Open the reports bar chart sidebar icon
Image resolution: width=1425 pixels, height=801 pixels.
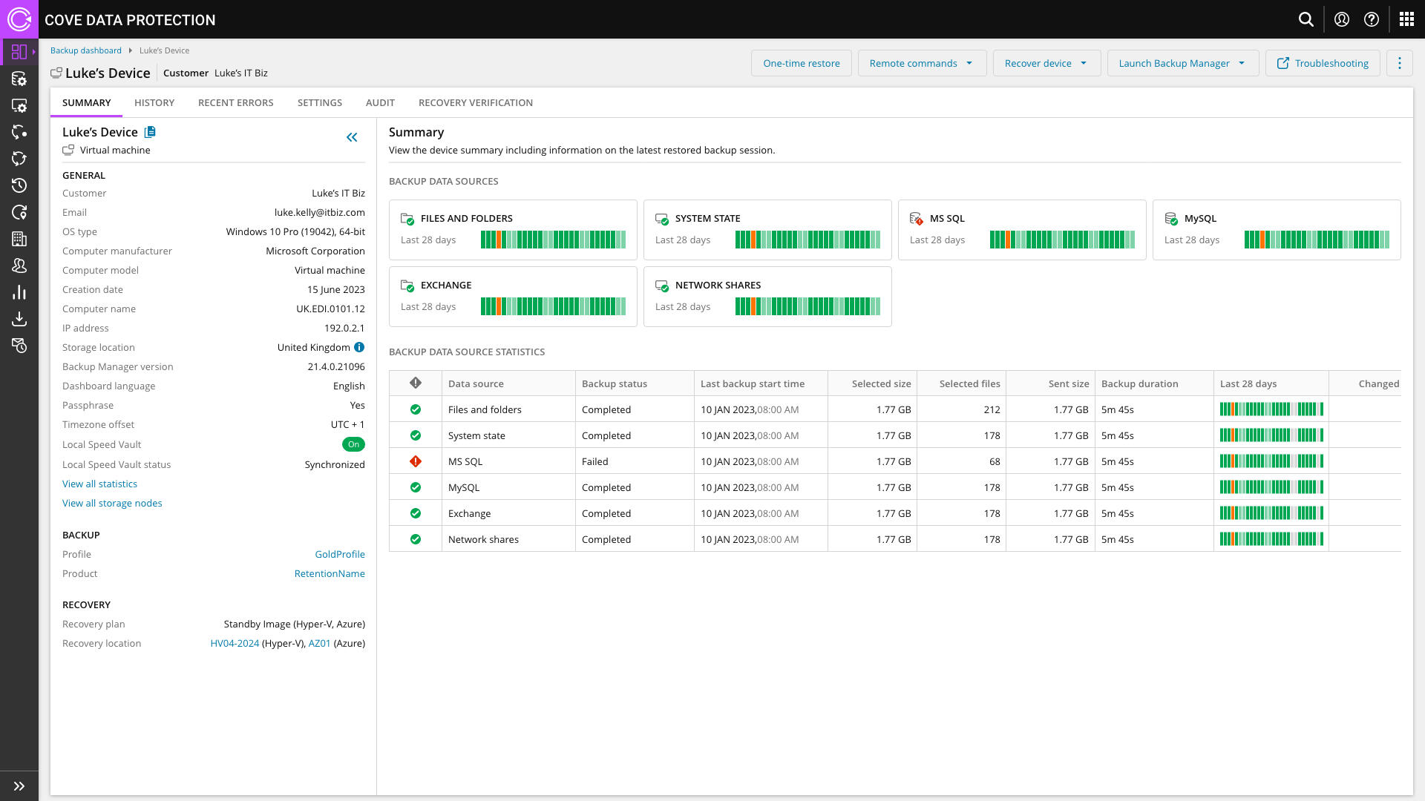pos(19,292)
